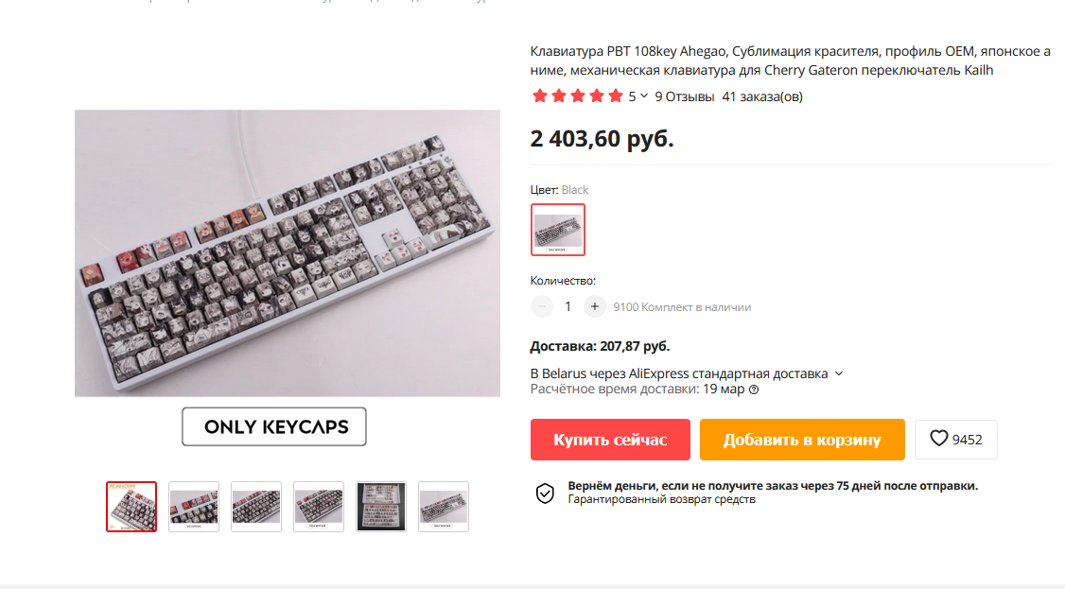1065x589 pixels.
Task: Select the first keyboard thumbnail
Action: point(131,507)
